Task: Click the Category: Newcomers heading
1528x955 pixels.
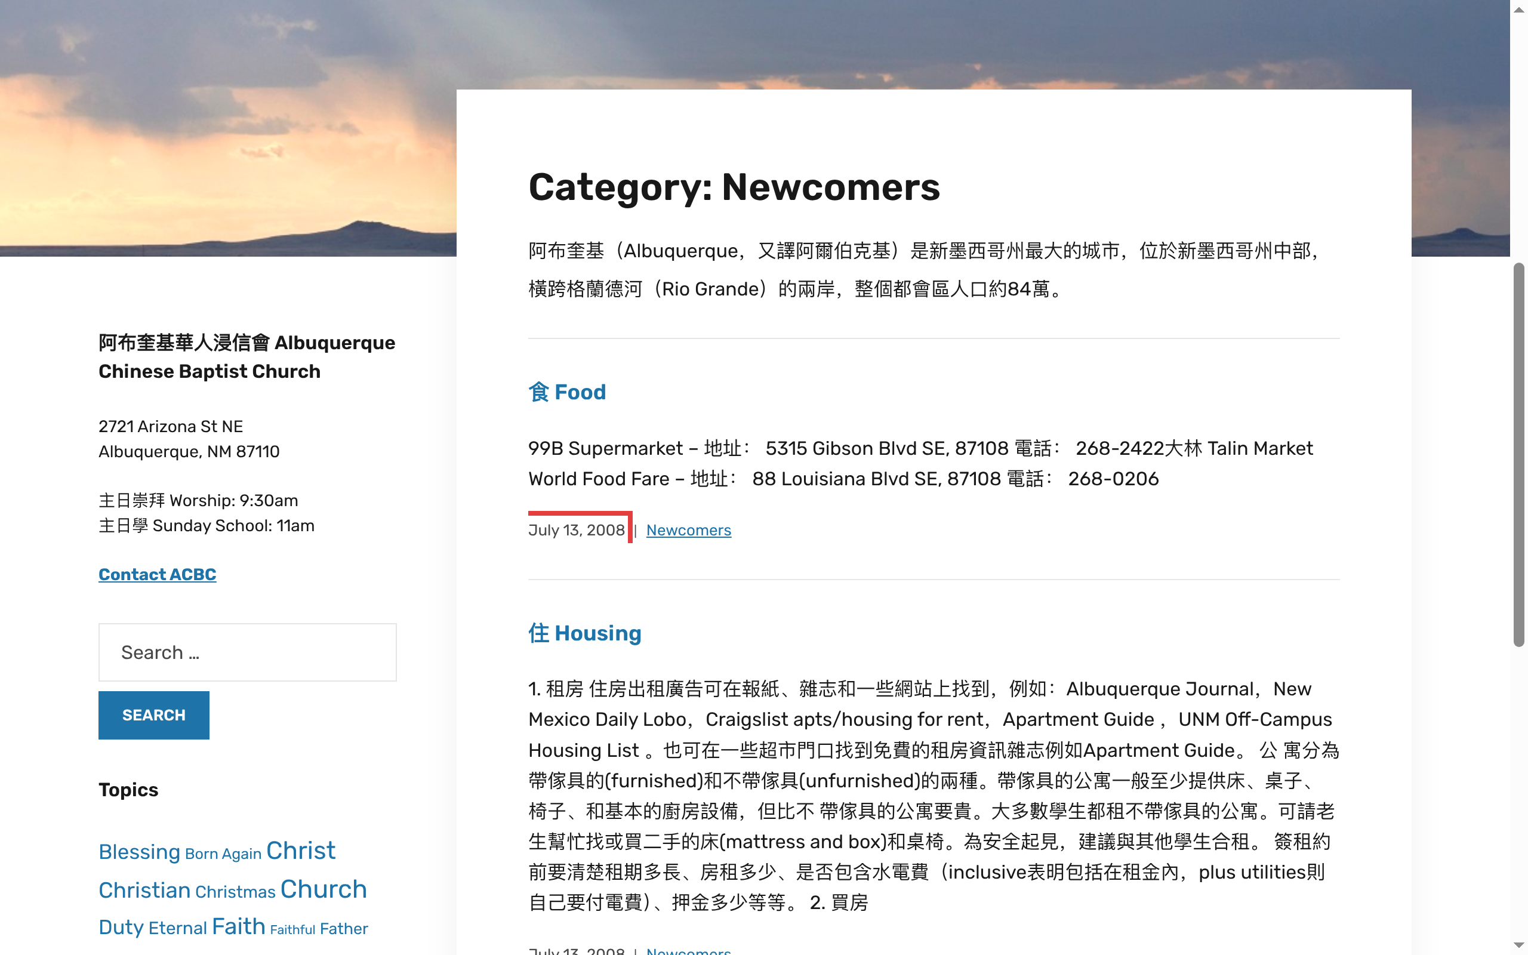Action: click(x=734, y=187)
